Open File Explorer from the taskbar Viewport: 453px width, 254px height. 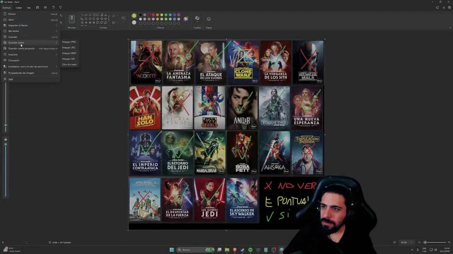point(227,250)
